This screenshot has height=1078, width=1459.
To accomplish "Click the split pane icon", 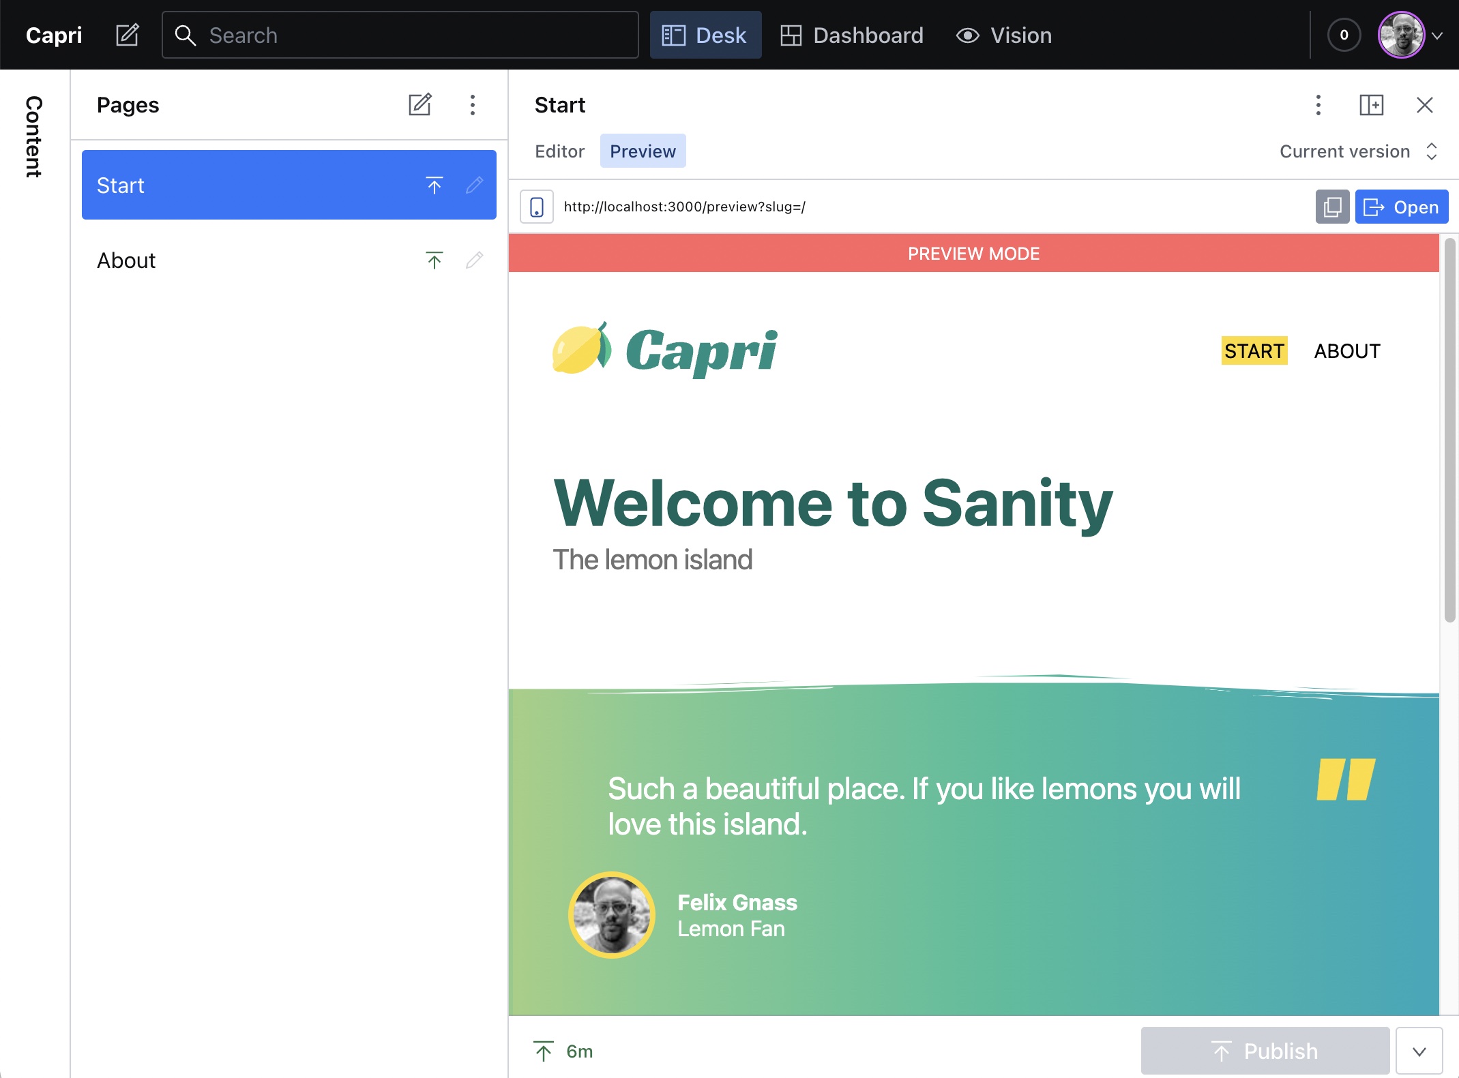I will (x=1371, y=105).
